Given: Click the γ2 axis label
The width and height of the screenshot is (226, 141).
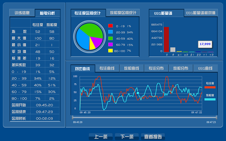Looking at the screenshot, I should 212,55.
